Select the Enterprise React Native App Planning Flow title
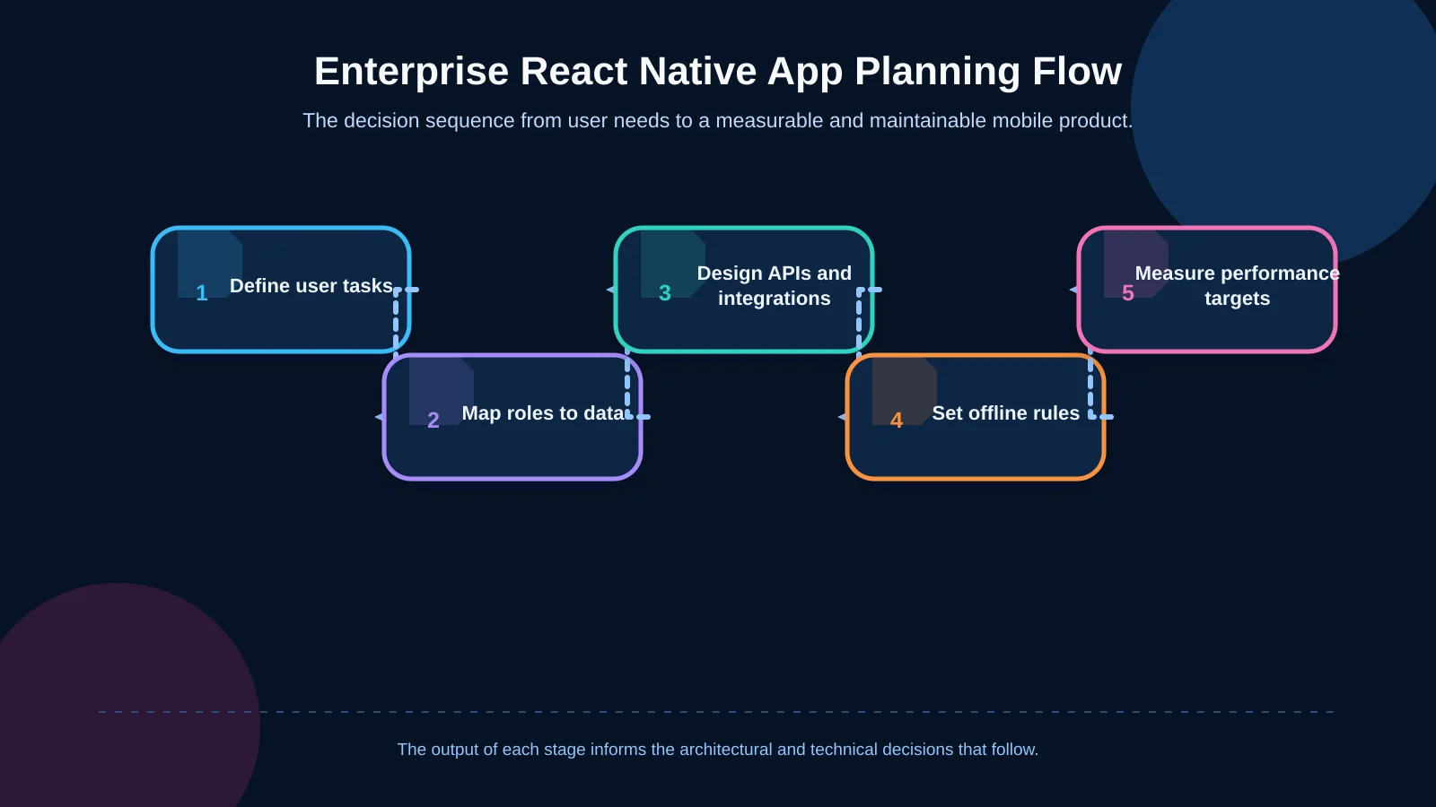The image size is (1436, 807). pyautogui.click(x=718, y=71)
